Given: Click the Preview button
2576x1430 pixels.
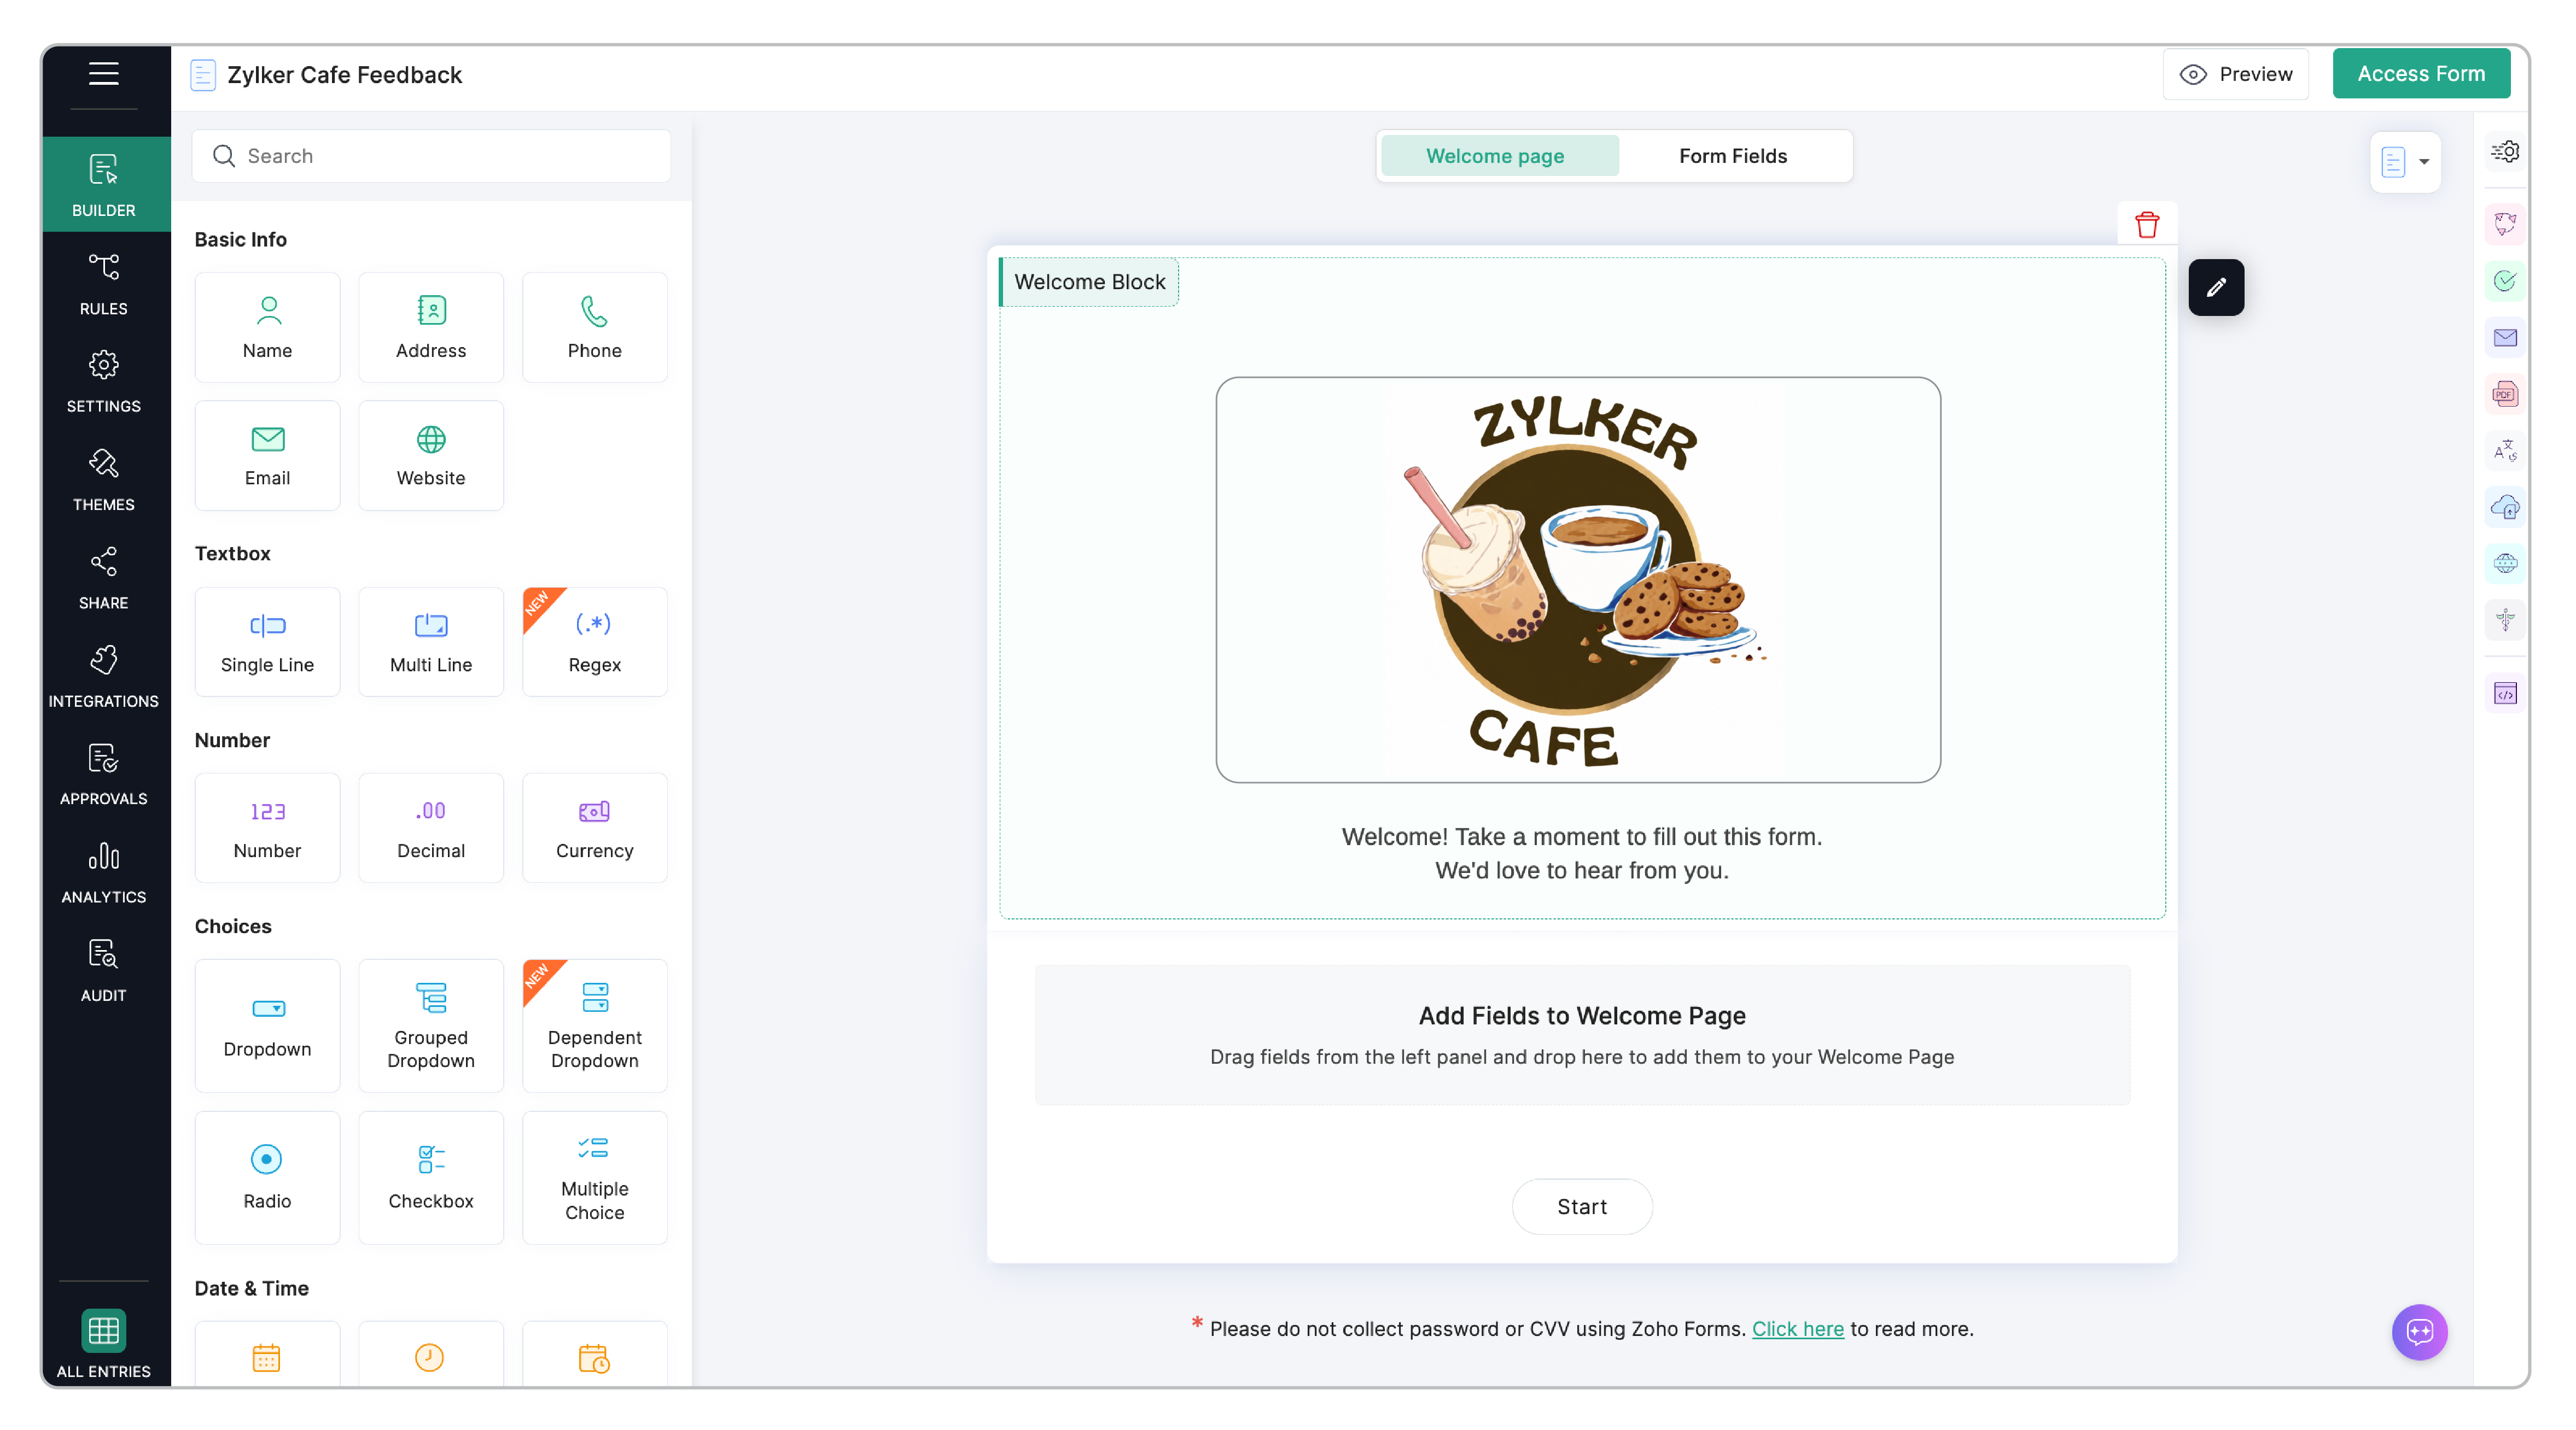Looking at the screenshot, I should (x=2235, y=74).
